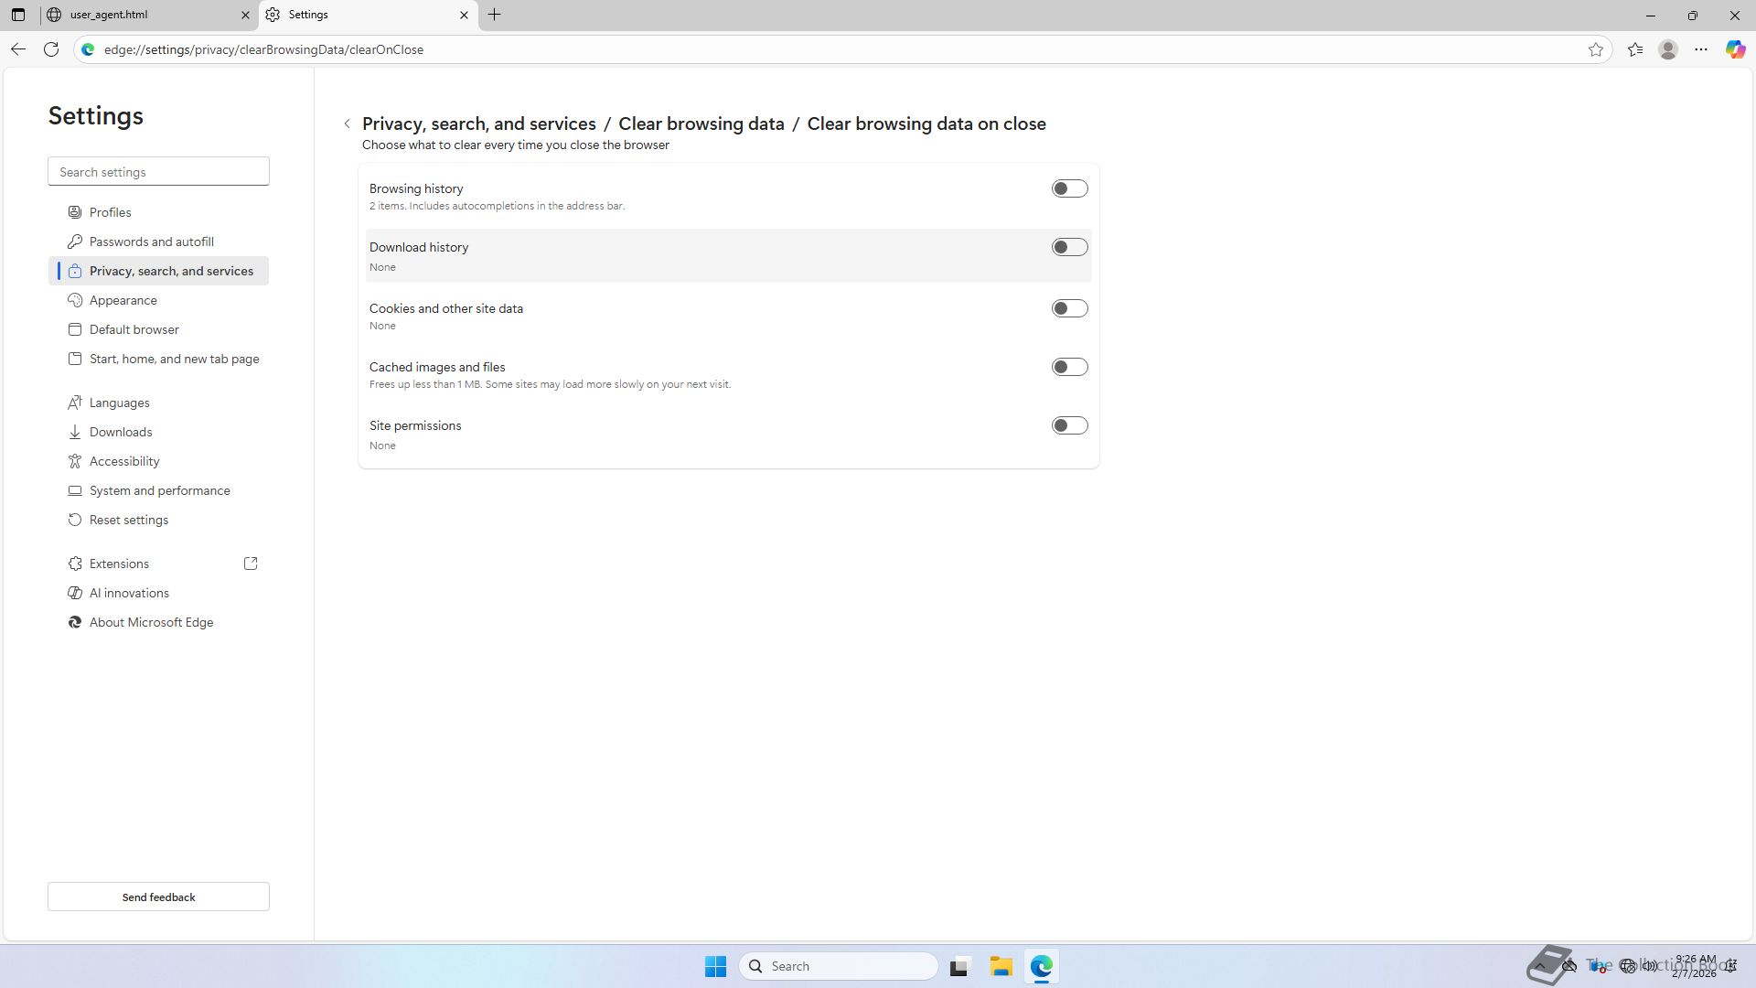Click the Search settings input field

pyautogui.click(x=158, y=172)
